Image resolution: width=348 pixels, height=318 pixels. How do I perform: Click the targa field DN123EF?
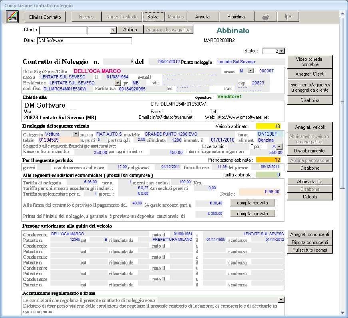(x=270, y=134)
